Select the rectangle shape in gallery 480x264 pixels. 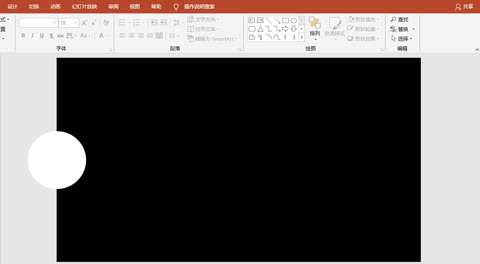(285, 21)
